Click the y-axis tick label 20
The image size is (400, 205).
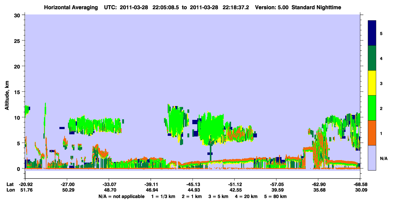coord(18,66)
